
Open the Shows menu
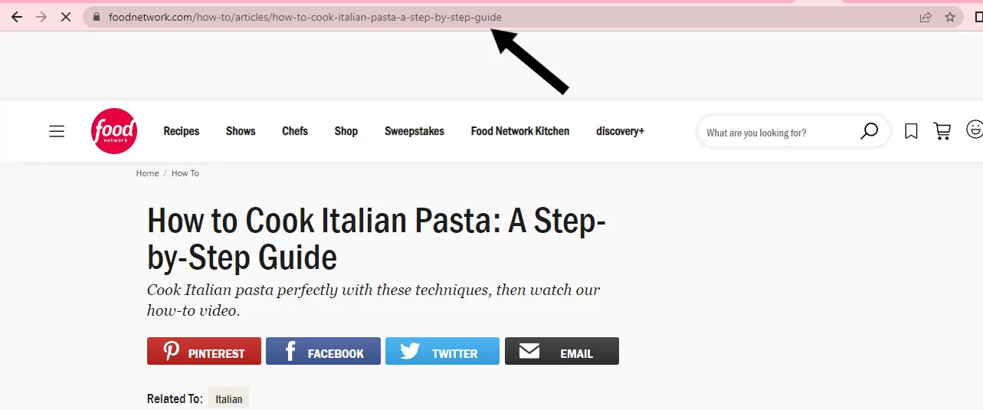point(241,131)
